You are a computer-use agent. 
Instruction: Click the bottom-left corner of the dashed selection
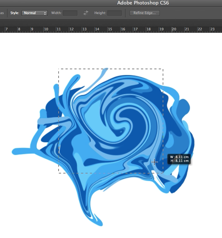pos(59,173)
